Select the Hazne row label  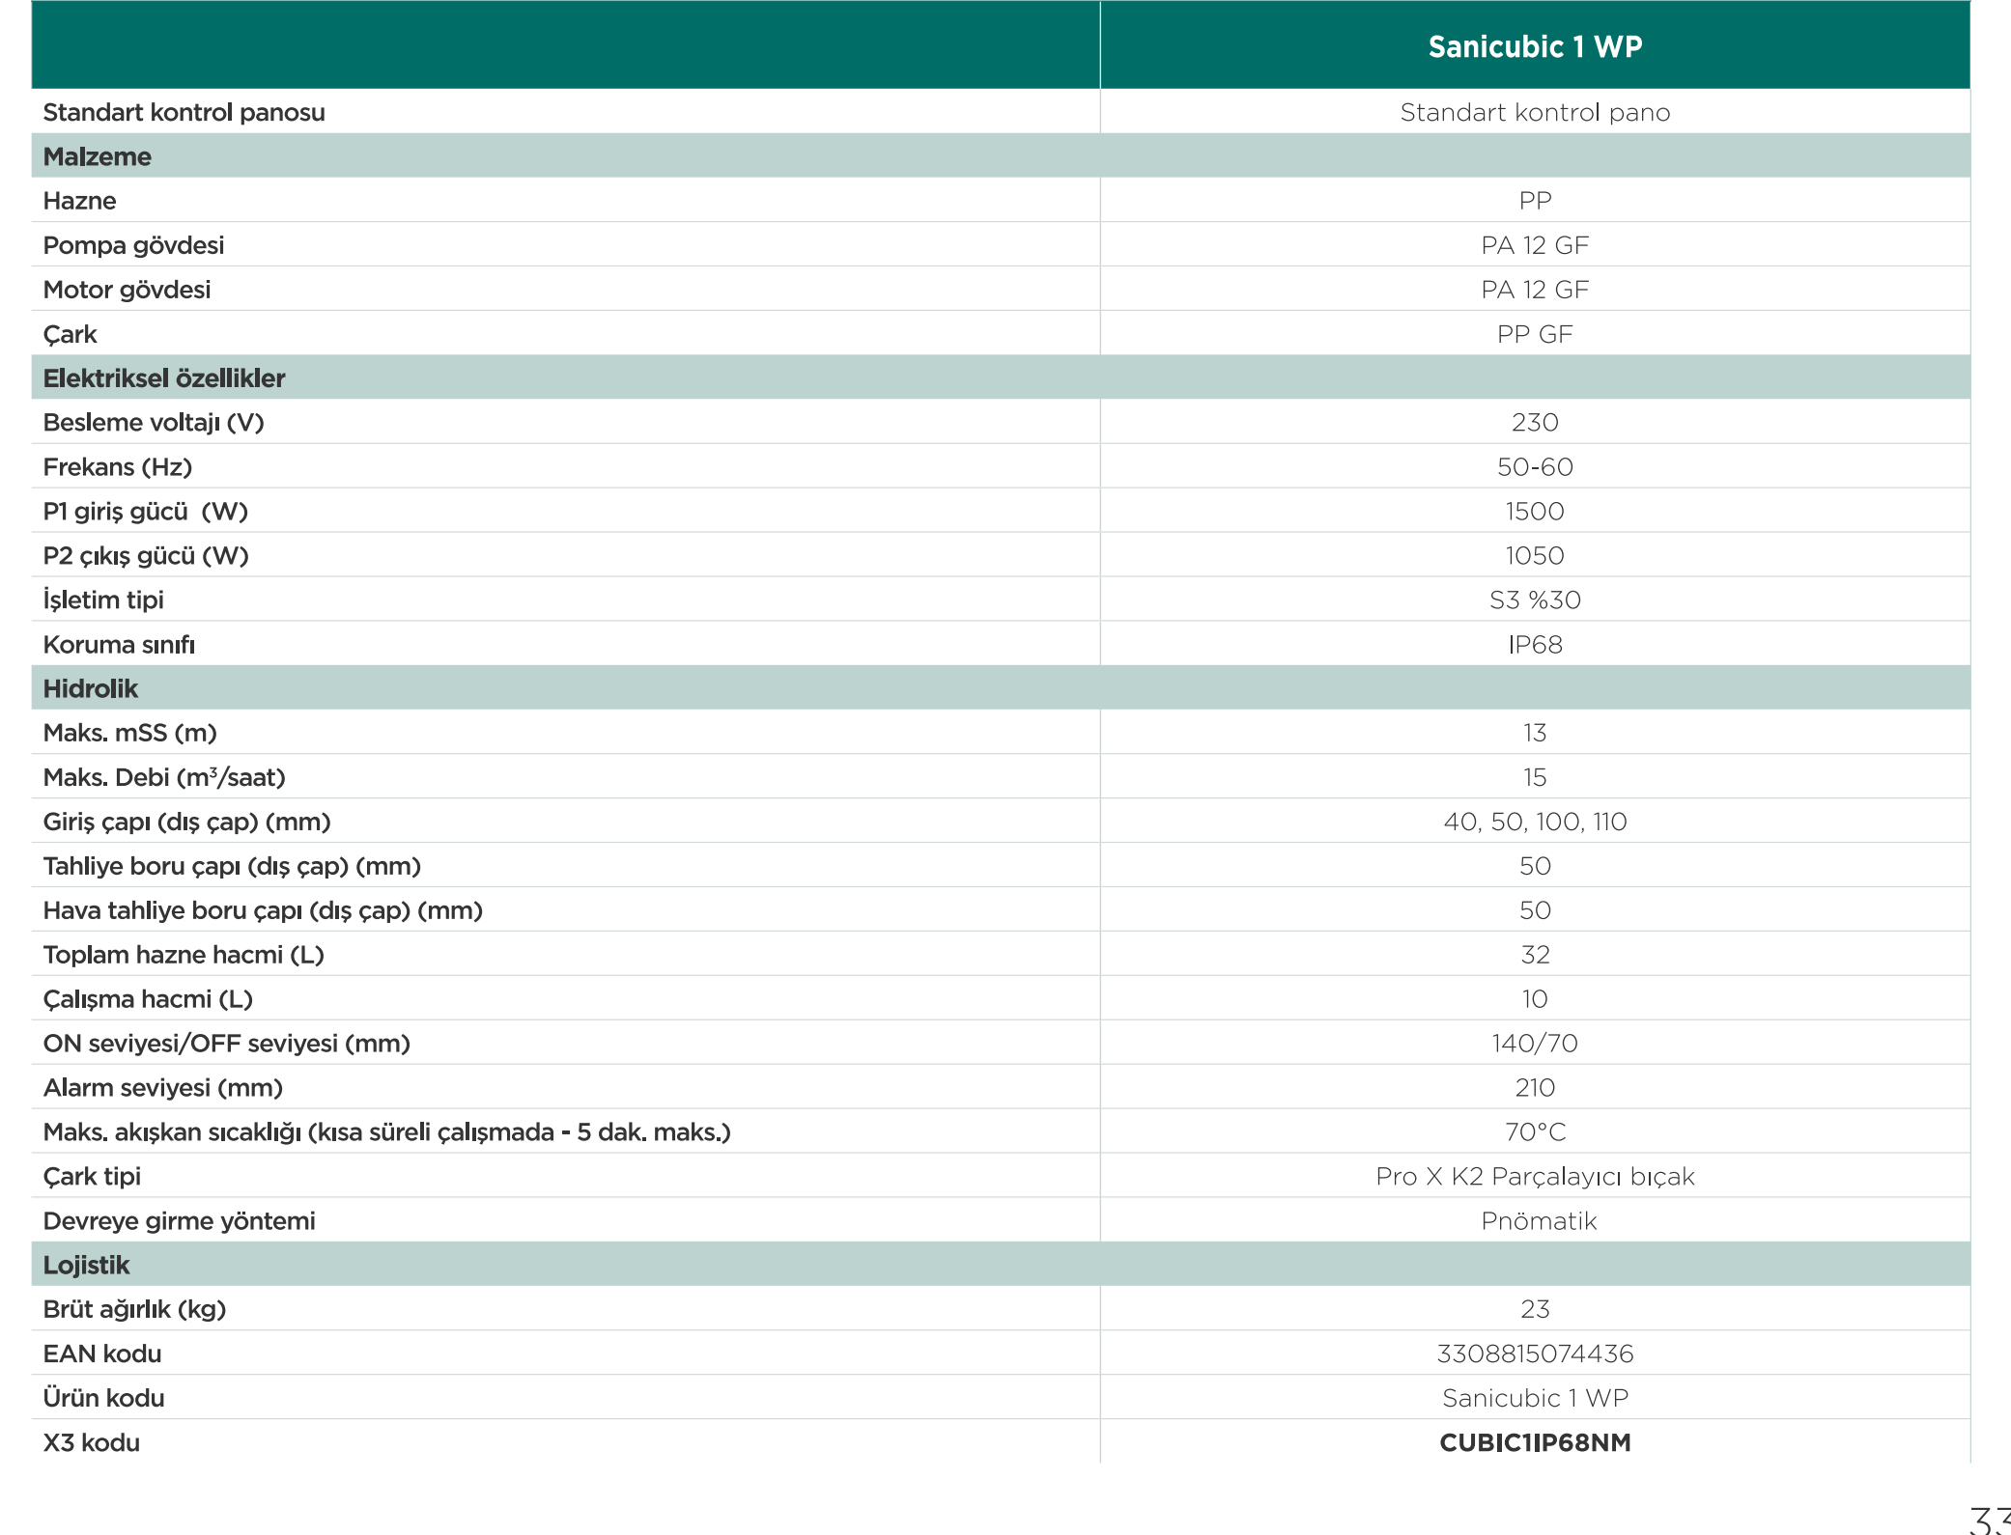coord(79,201)
